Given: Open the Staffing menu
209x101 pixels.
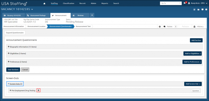Looking at the screenshot, I should coord(54,3).
